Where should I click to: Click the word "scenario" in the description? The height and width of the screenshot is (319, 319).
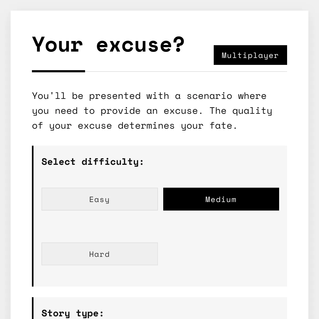click(209, 96)
